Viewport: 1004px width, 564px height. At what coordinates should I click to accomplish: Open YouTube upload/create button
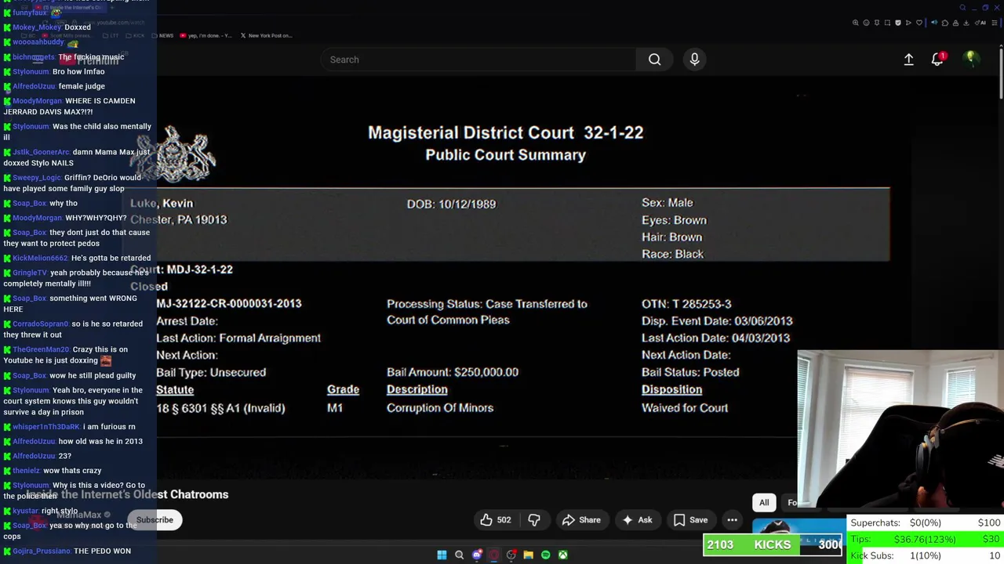(908, 60)
